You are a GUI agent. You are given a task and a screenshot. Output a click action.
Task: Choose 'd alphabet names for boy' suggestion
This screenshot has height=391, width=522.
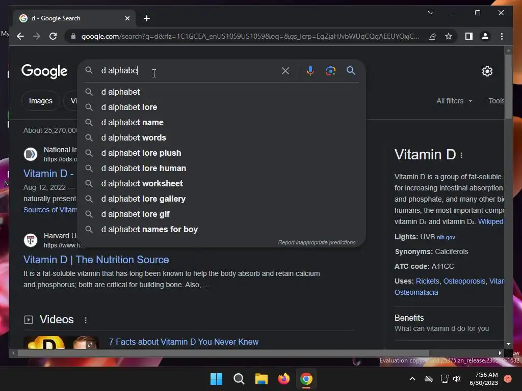(221, 230)
